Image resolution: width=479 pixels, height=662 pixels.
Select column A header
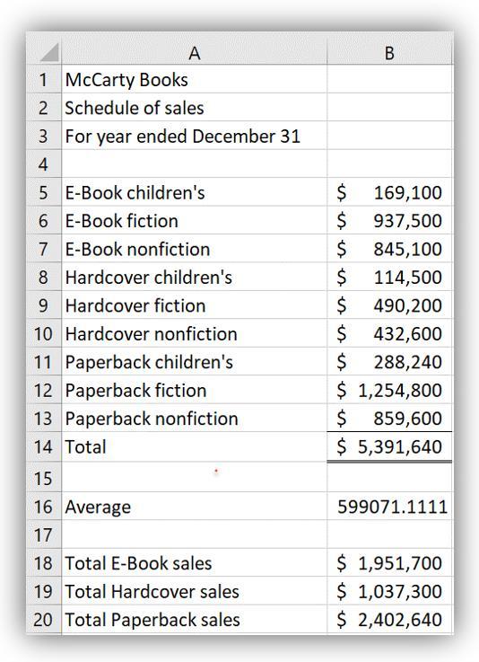click(195, 52)
